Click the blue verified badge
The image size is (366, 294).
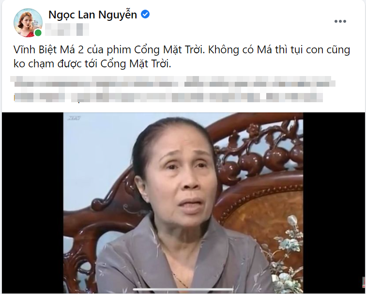point(145,15)
